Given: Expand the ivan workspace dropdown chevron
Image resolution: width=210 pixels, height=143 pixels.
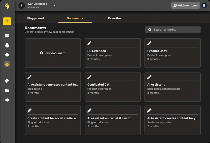Looking at the screenshot, I should point(54,5).
